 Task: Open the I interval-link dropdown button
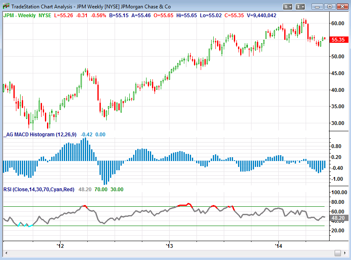(300, 7)
